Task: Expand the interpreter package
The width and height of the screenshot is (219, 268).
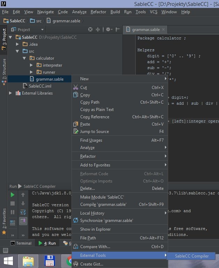Action: (31, 65)
